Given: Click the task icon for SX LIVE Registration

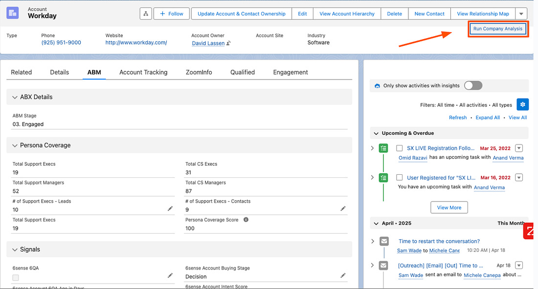Looking at the screenshot, I should click(383, 148).
